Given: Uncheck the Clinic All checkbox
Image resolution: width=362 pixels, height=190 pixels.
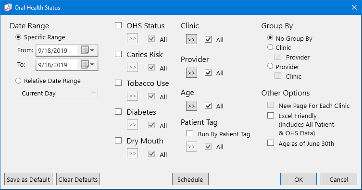Looking at the screenshot, I should 208,39.
